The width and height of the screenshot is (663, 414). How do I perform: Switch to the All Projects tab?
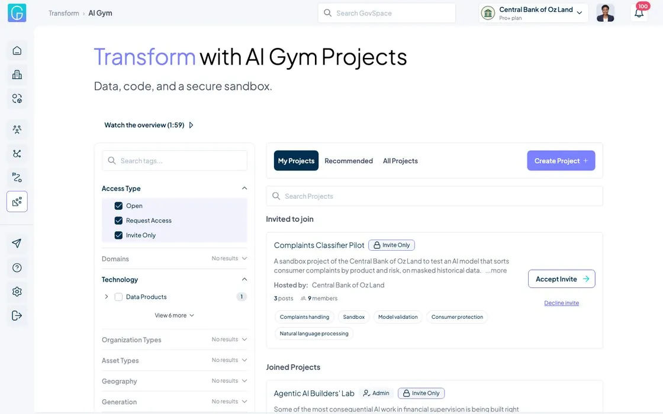[x=400, y=161]
